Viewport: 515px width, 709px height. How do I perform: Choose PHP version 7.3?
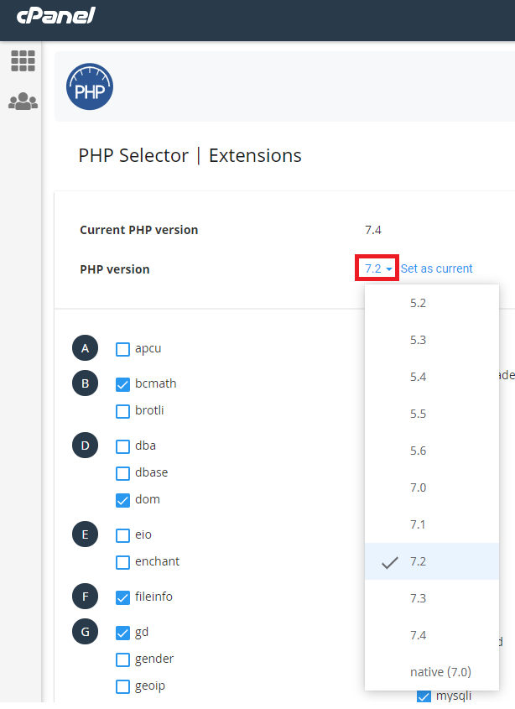419,598
